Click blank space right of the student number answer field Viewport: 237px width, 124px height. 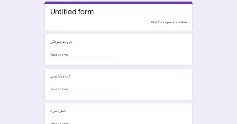click(154, 89)
